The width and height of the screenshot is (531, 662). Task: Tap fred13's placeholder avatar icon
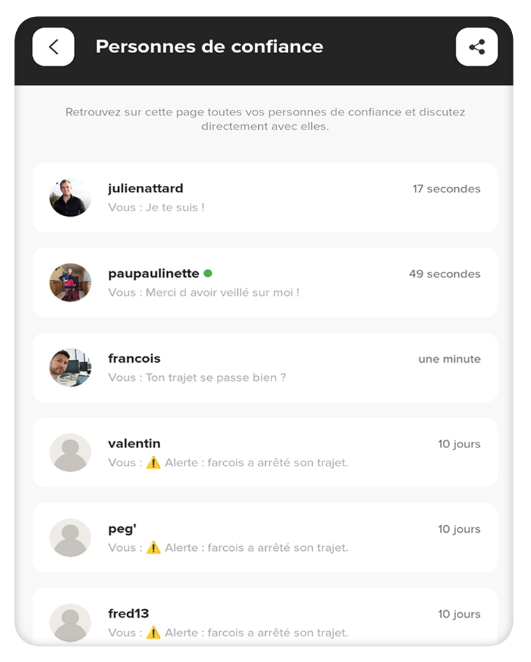[x=70, y=623]
